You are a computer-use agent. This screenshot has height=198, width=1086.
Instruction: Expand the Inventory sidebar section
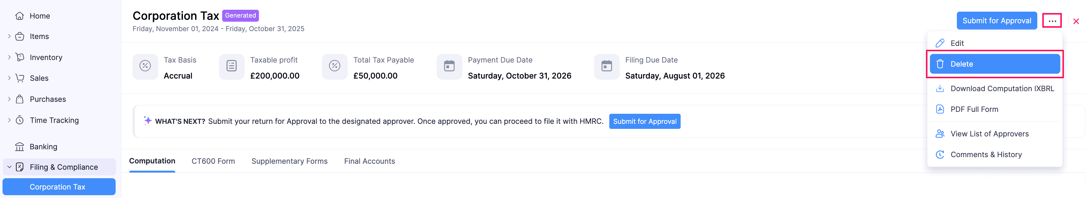click(9, 57)
